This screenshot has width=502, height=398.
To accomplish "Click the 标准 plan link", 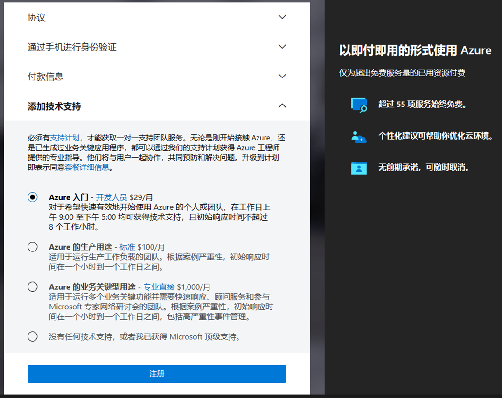I will tap(129, 246).
